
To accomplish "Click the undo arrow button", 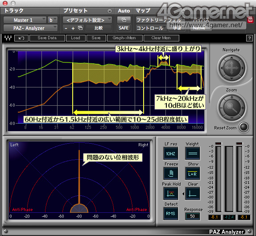I will [x=21, y=38].
